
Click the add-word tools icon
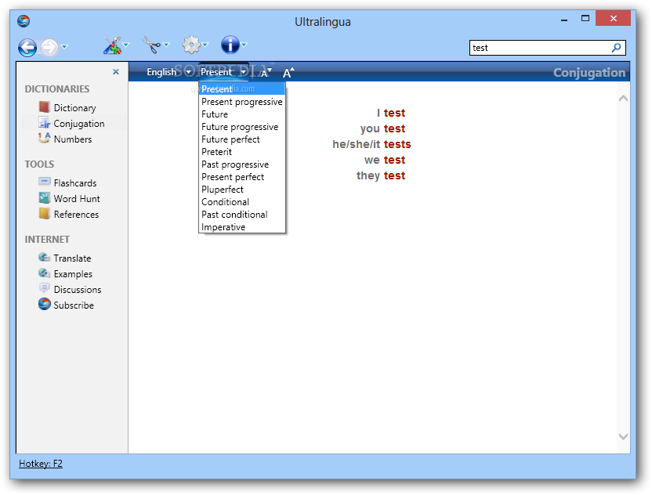coord(112,45)
